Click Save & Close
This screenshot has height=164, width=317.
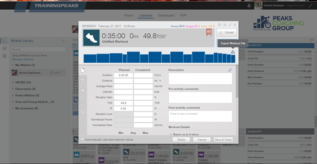pyautogui.click(x=223, y=140)
